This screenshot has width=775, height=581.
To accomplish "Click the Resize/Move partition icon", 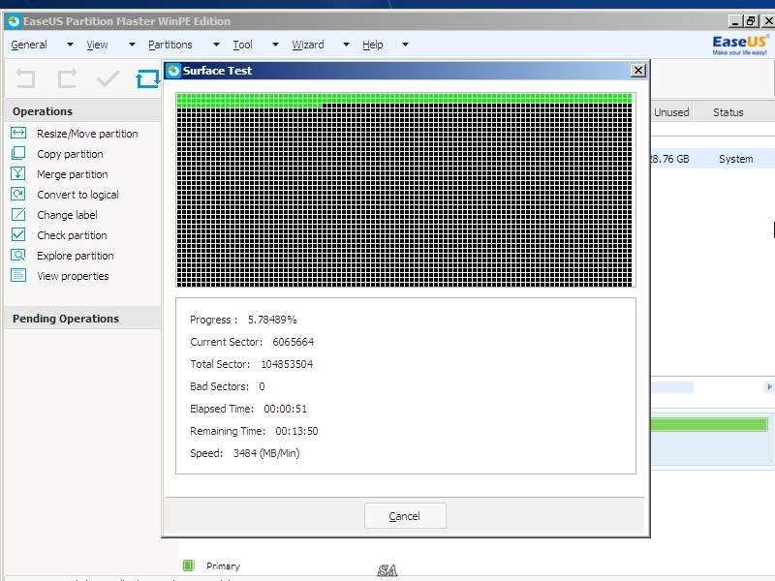I will pos(18,133).
